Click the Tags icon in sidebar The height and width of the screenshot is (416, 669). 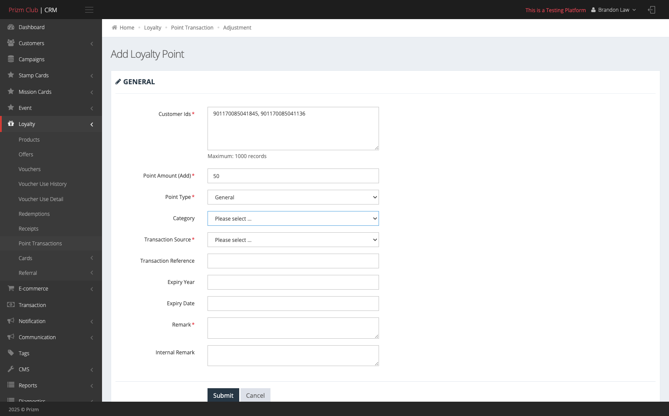point(11,353)
